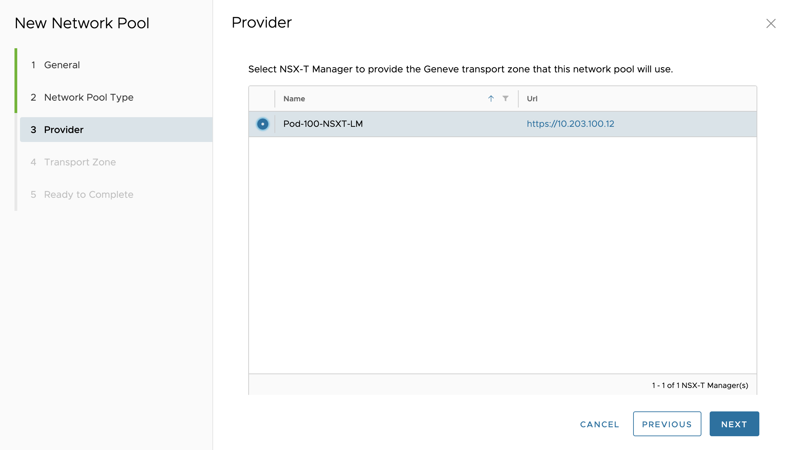Select the Provider step in sidebar
Viewport: 789px width, 450px height.
tap(64, 130)
